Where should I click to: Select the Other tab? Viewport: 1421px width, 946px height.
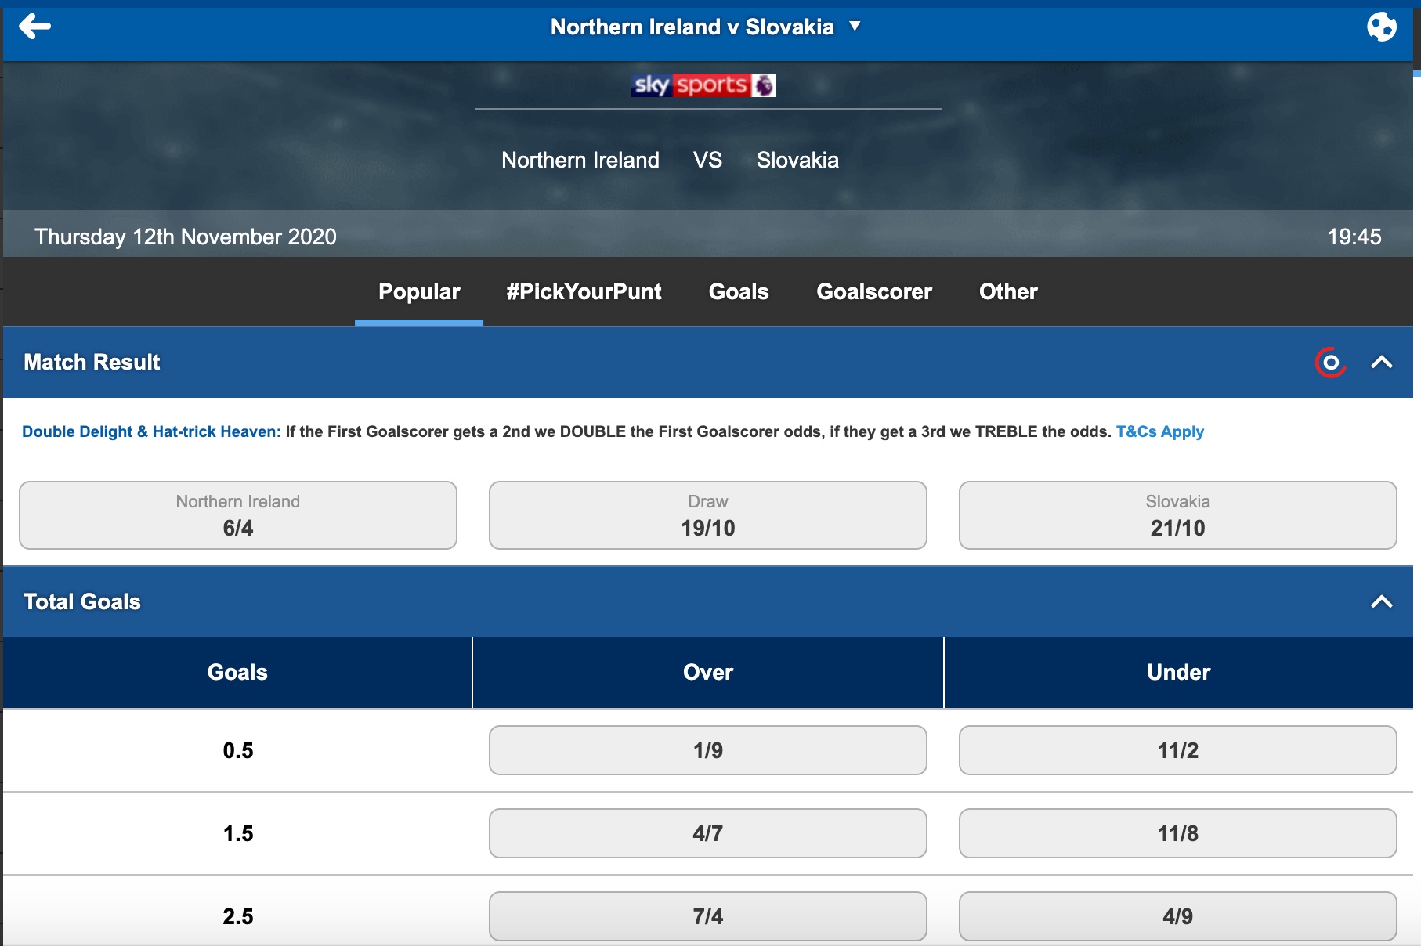pos(1008,291)
